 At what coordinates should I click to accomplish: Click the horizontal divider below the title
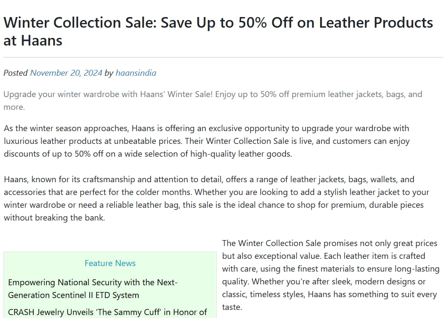pos(223,57)
